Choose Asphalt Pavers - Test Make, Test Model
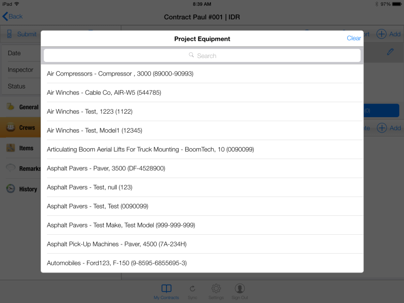The height and width of the screenshot is (303, 404). 202,226
